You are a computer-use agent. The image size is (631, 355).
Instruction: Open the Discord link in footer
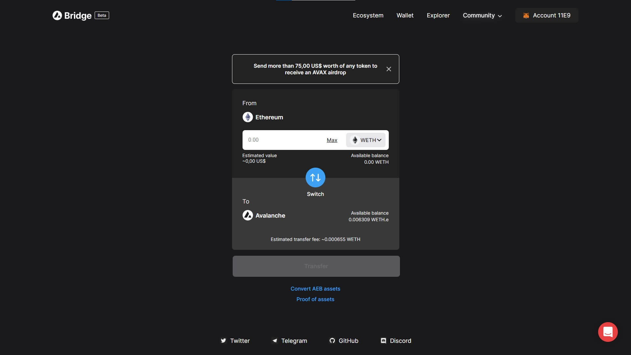[396, 341]
